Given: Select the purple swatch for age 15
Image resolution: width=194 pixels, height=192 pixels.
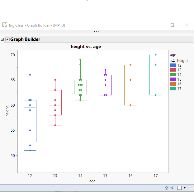Looking at the screenshot, I should click(173, 79).
